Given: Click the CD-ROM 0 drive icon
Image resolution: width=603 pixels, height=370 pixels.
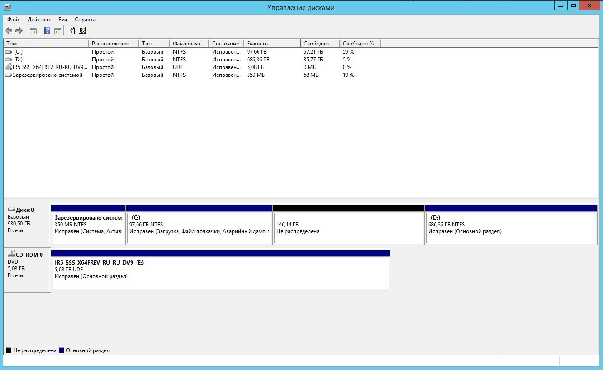Looking at the screenshot, I should click(x=11, y=255).
